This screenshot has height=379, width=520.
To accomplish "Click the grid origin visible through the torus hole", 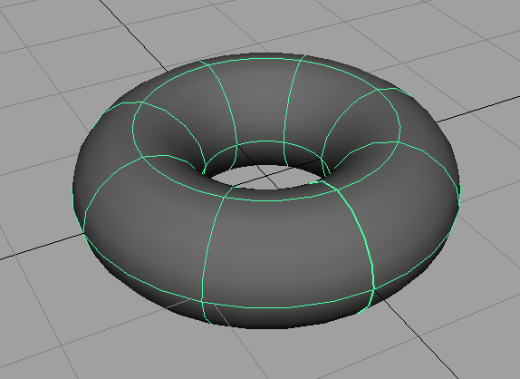I will click(x=269, y=177).
